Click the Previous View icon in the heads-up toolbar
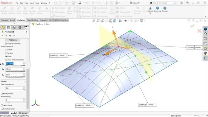This screenshot has width=208, height=117. click(x=102, y=21)
